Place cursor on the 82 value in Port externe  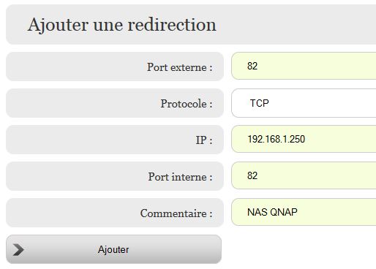pyautogui.click(x=252, y=66)
